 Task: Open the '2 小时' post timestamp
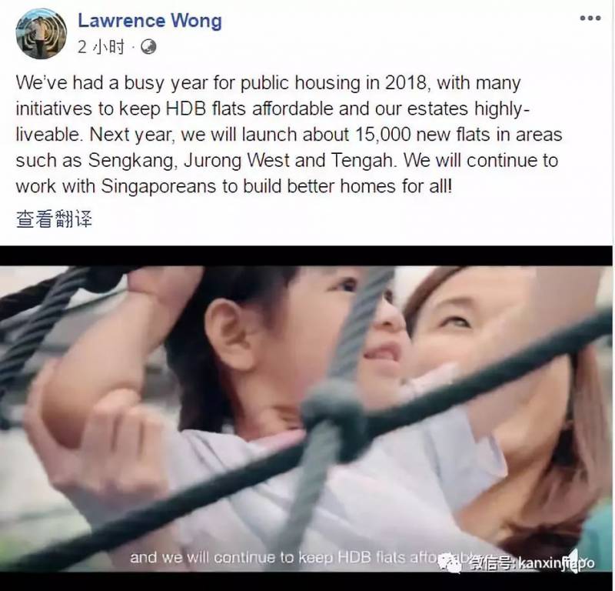pyautogui.click(x=101, y=48)
